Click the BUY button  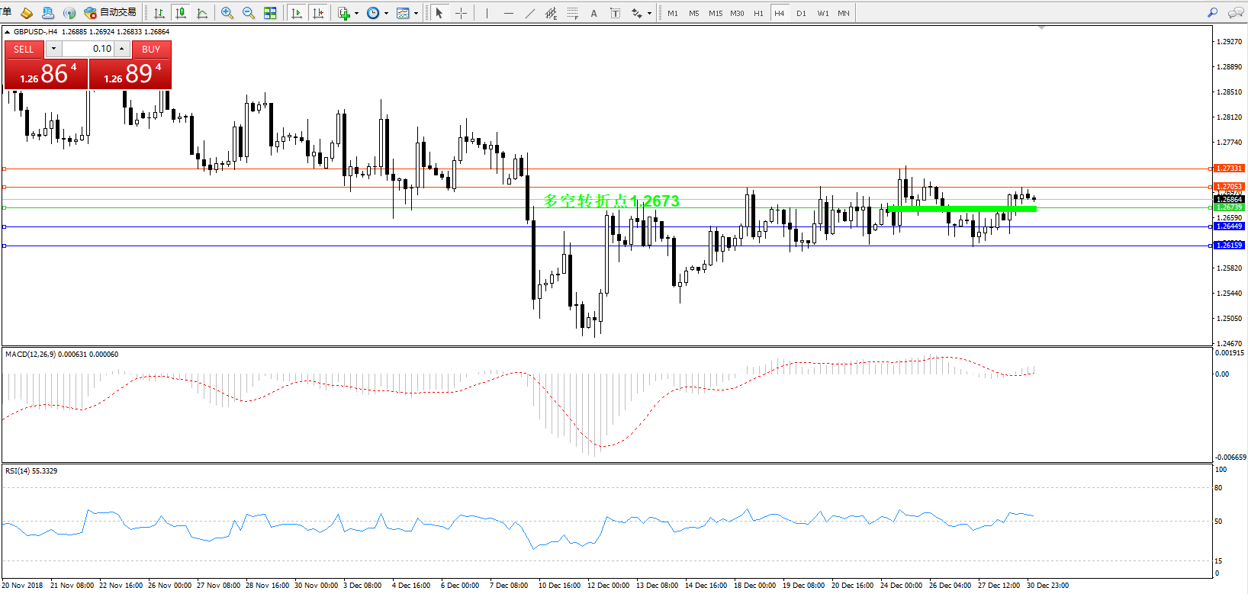coord(151,49)
